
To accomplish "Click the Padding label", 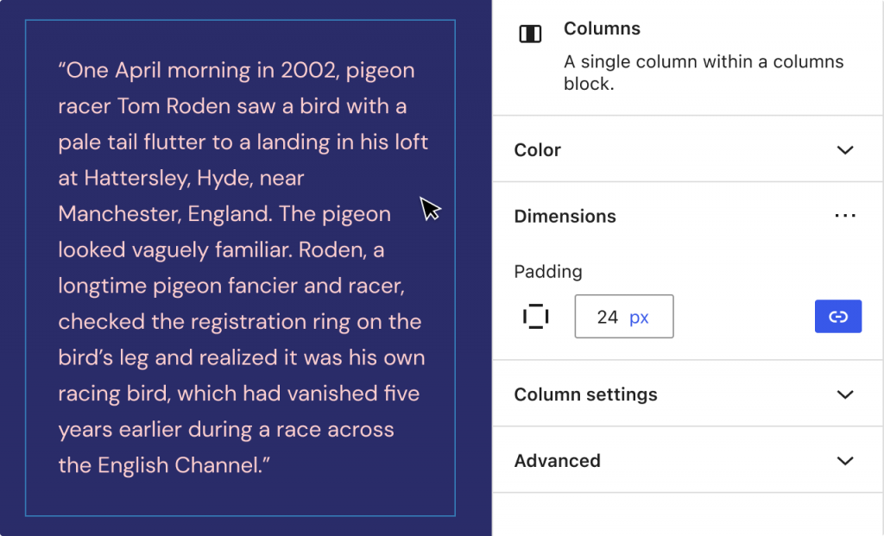I will pos(547,271).
